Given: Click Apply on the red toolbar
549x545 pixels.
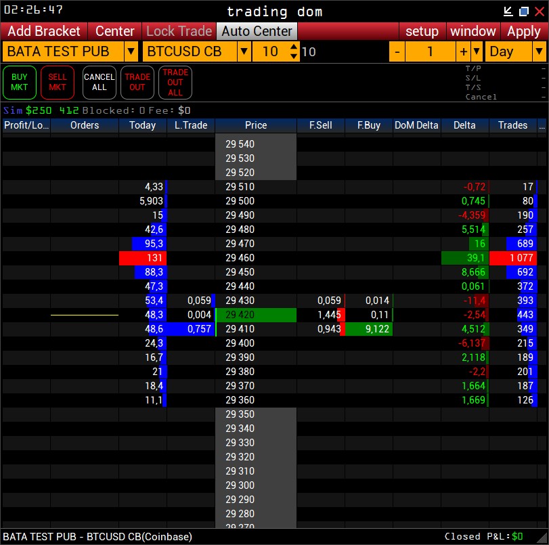Looking at the screenshot, I should [x=523, y=31].
